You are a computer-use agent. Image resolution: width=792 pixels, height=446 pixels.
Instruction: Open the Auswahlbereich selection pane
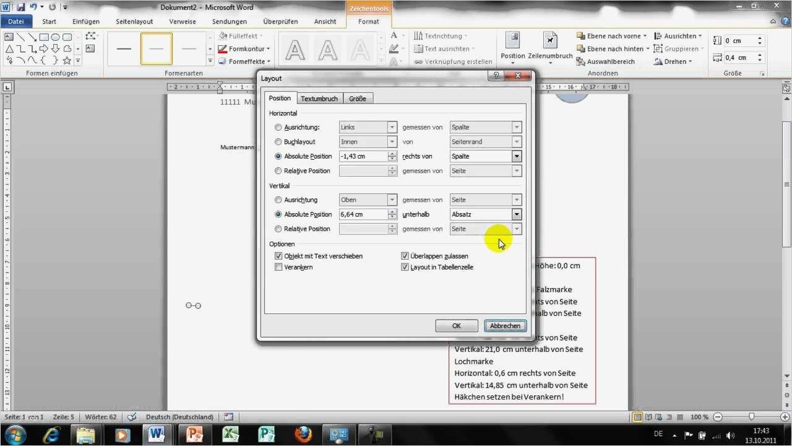(x=607, y=61)
